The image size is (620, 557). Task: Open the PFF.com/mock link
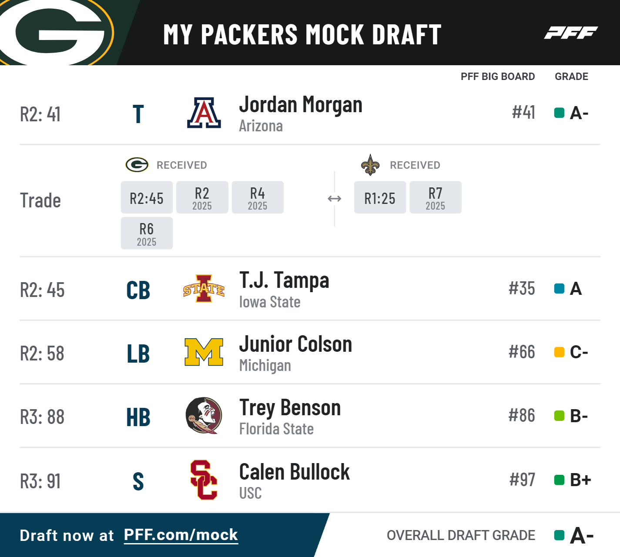tap(181, 535)
